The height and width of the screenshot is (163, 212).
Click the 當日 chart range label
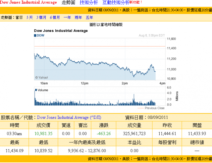[x=19, y=18]
